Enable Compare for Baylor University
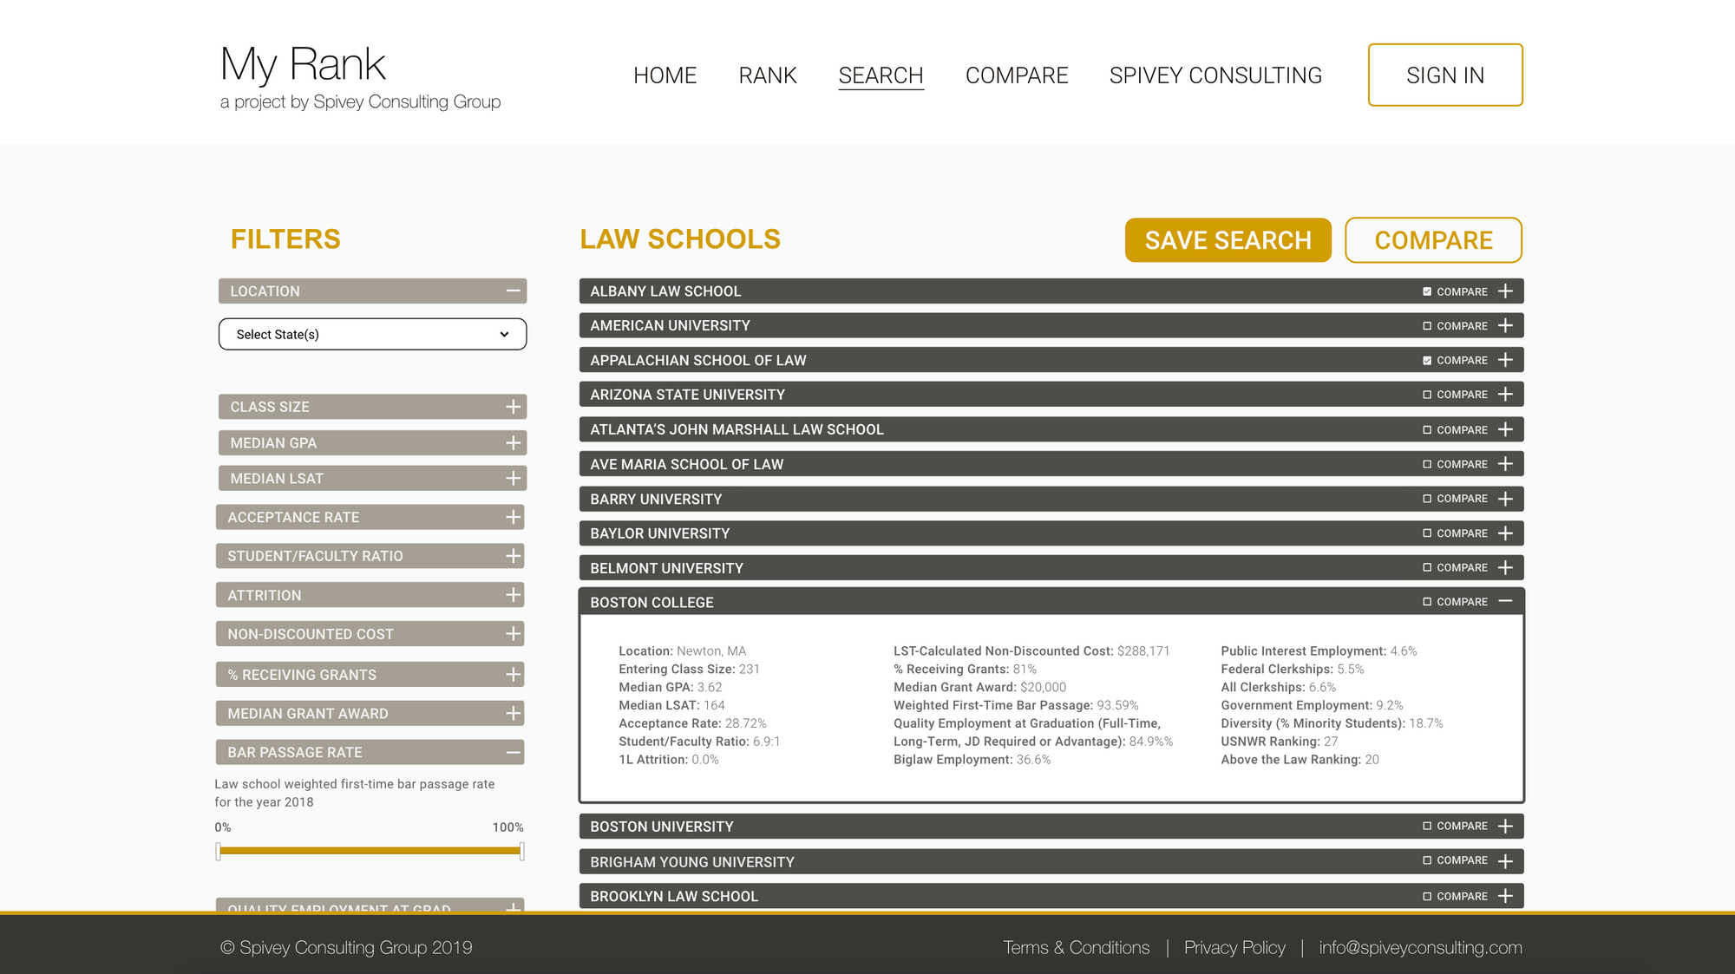 (1427, 533)
